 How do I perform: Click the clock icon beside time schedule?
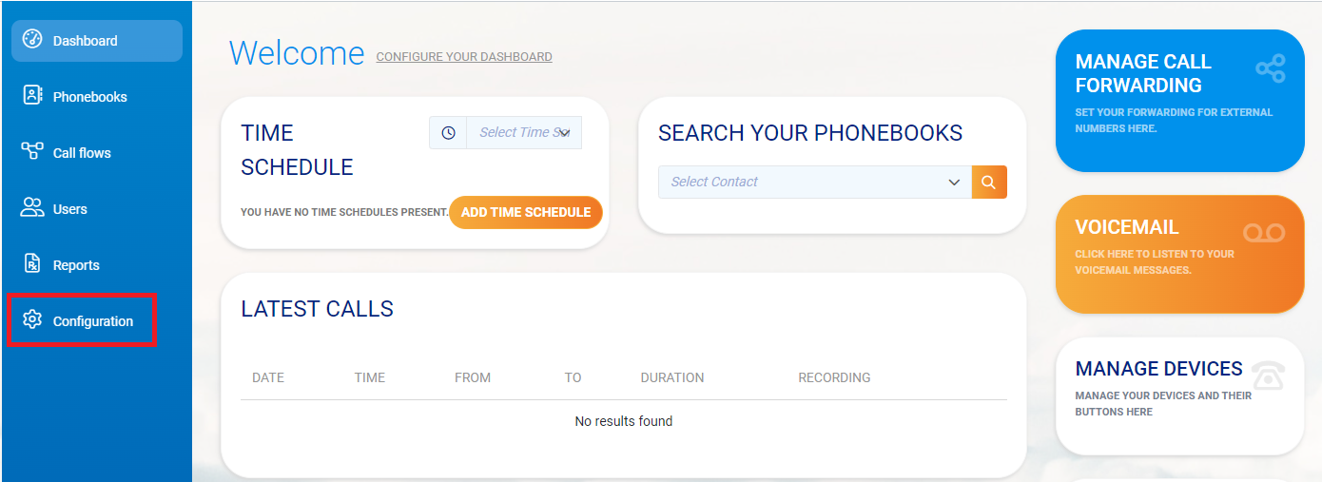[x=448, y=133]
